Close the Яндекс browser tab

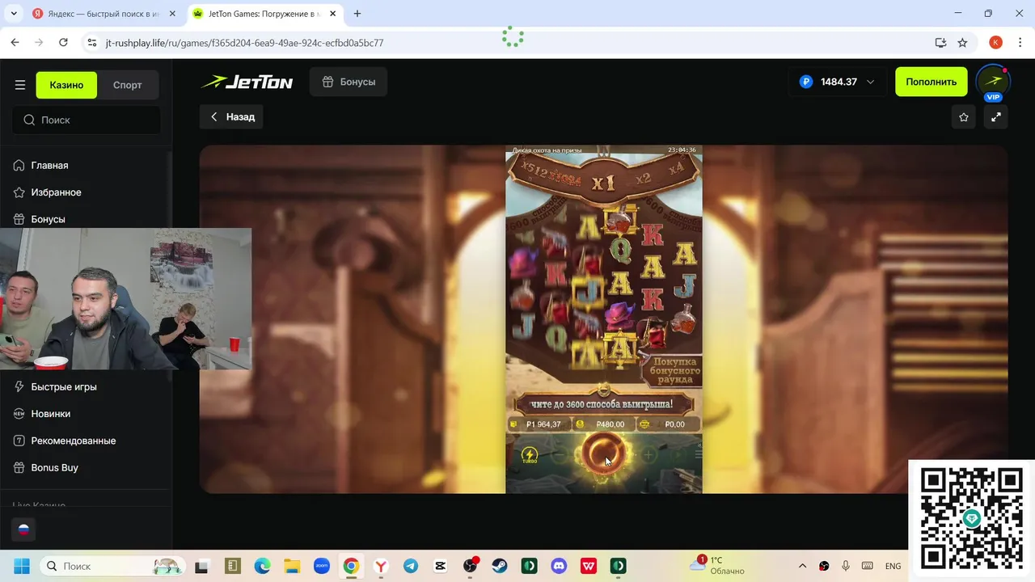pyautogui.click(x=173, y=14)
